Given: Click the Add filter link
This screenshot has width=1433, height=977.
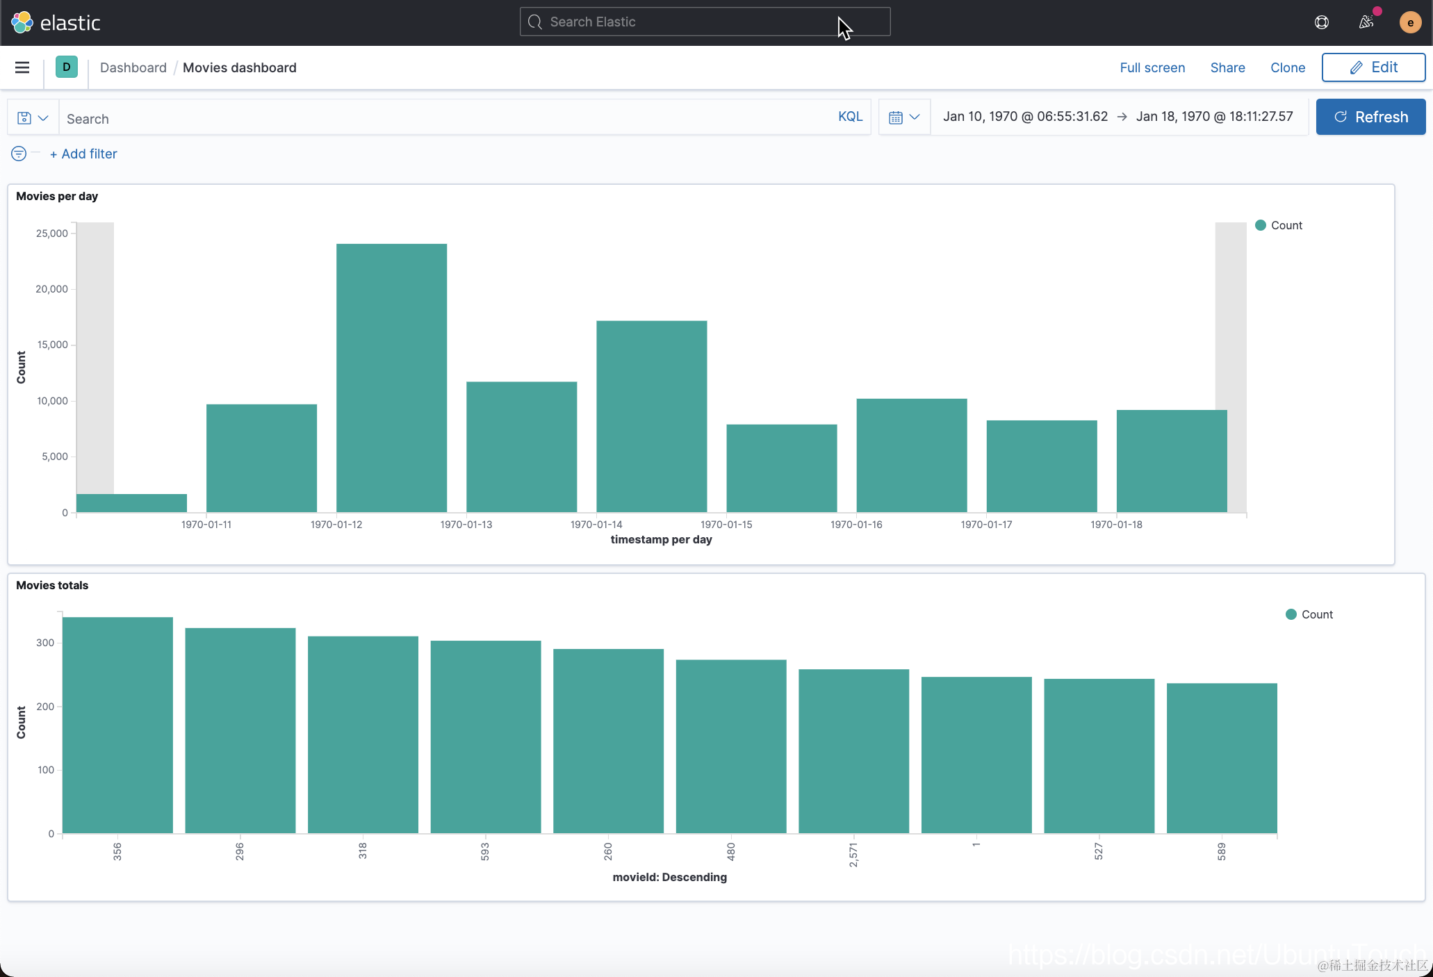Looking at the screenshot, I should coord(83,154).
